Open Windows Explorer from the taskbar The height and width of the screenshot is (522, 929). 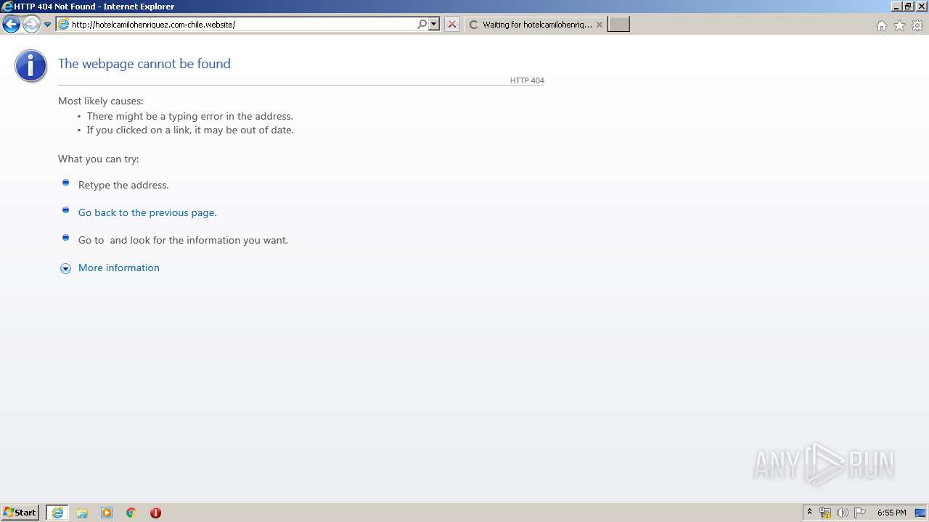(x=82, y=513)
